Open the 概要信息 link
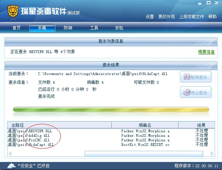Viewport: 222px width, 170px height. coord(206,52)
